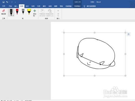Image resolution: width=135 pixels, height=101 pixels.
Task: Switch to the Design (设计) tab
Action: click(27, 6)
